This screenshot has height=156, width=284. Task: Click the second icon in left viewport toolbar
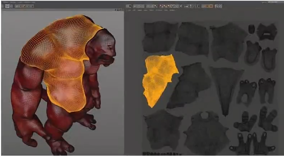pos(11,6)
